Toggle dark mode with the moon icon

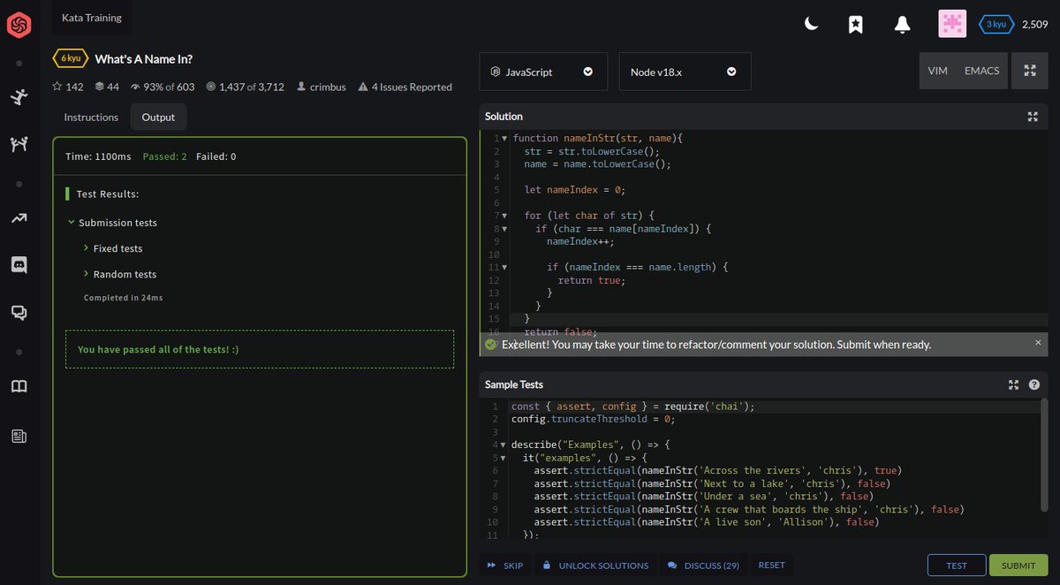click(x=811, y=25)
